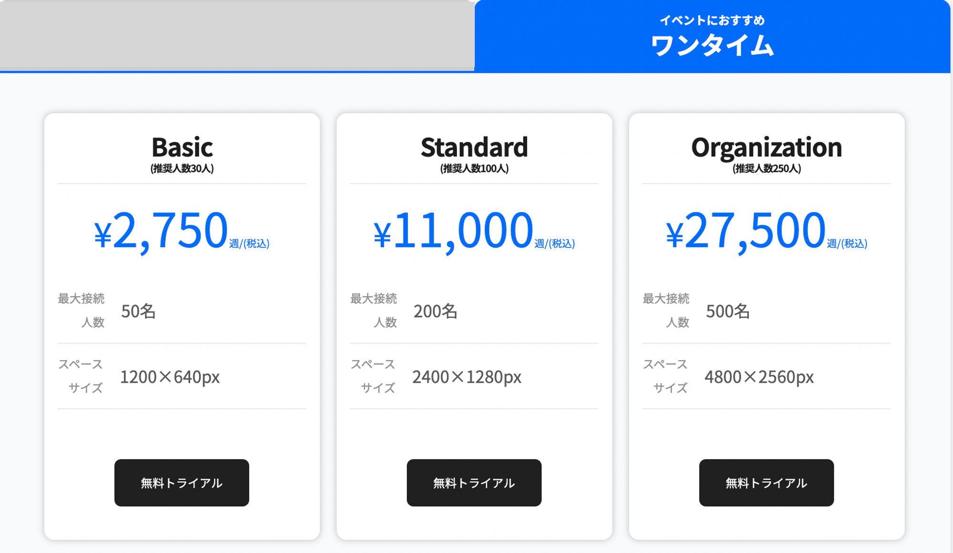Screen dimensions: 953x553
Task: Click the イベントにおすすめ label
Action: coord(712,20)
